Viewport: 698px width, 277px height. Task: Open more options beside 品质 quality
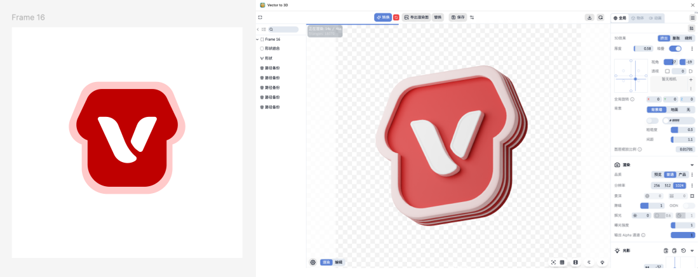coord(692,175)
